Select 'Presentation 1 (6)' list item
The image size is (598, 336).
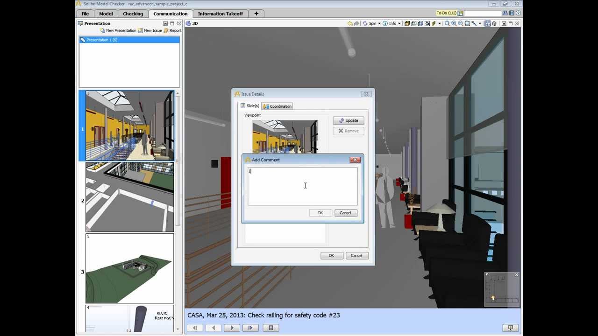point(129,40)
